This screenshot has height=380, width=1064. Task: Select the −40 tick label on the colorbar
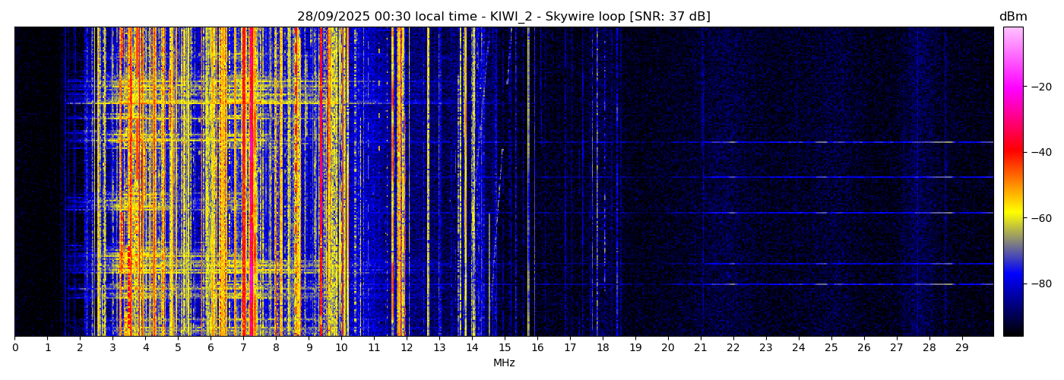[x=1038, y=152]
